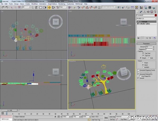This screenshot has height=121, width=158.
Task: Pick the Rectangular Selection Region tool
Action: 41,8
